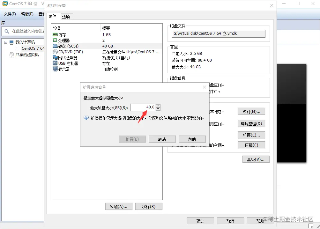Click the CentOS 7 64 VM icon
This screenshot has width=320, height=229.
click(x=18, y=48)
